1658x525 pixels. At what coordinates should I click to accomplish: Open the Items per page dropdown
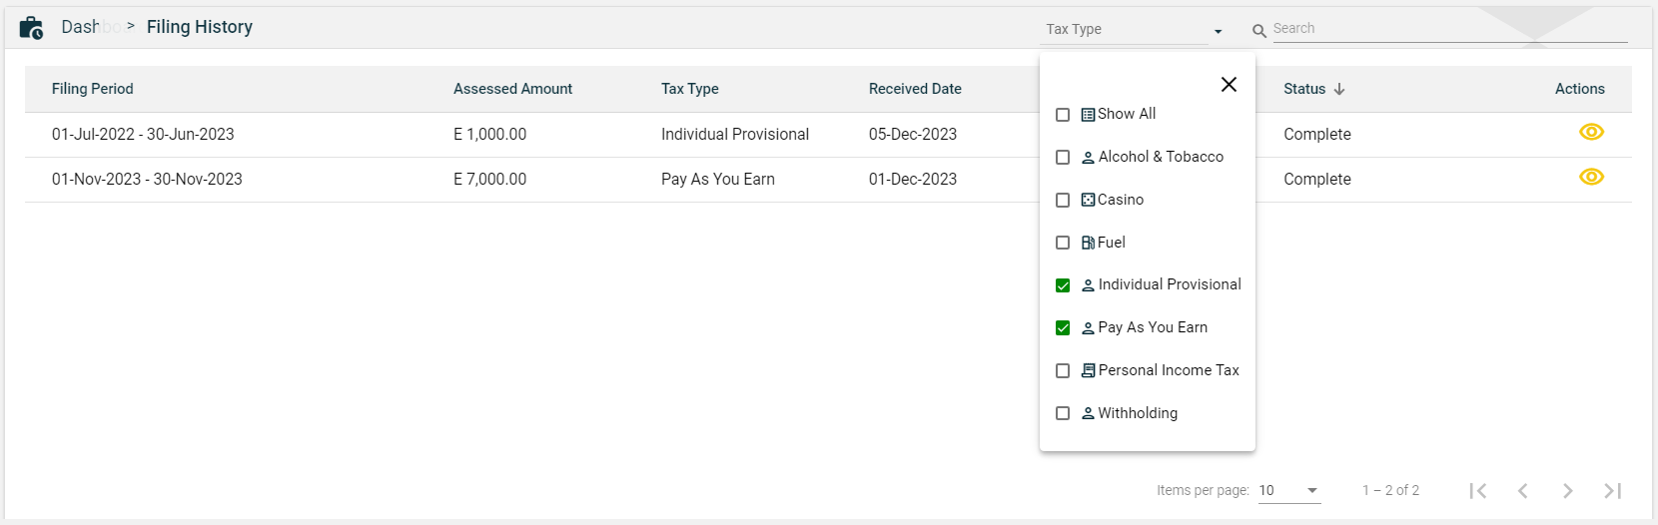[1288, 490]
